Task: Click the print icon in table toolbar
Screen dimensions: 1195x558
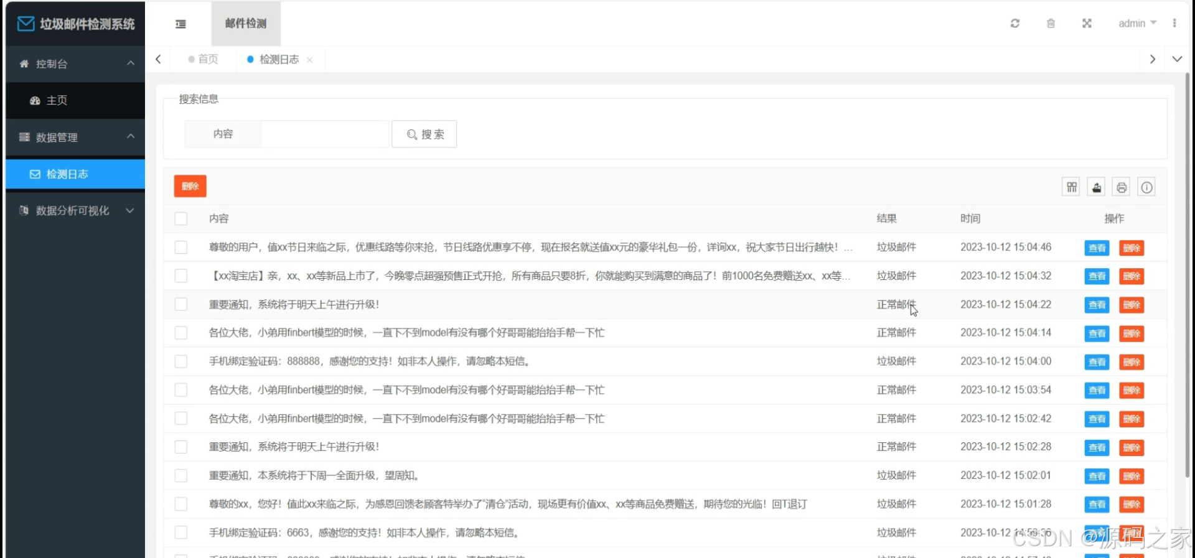Action: (x=1122, y=187)
